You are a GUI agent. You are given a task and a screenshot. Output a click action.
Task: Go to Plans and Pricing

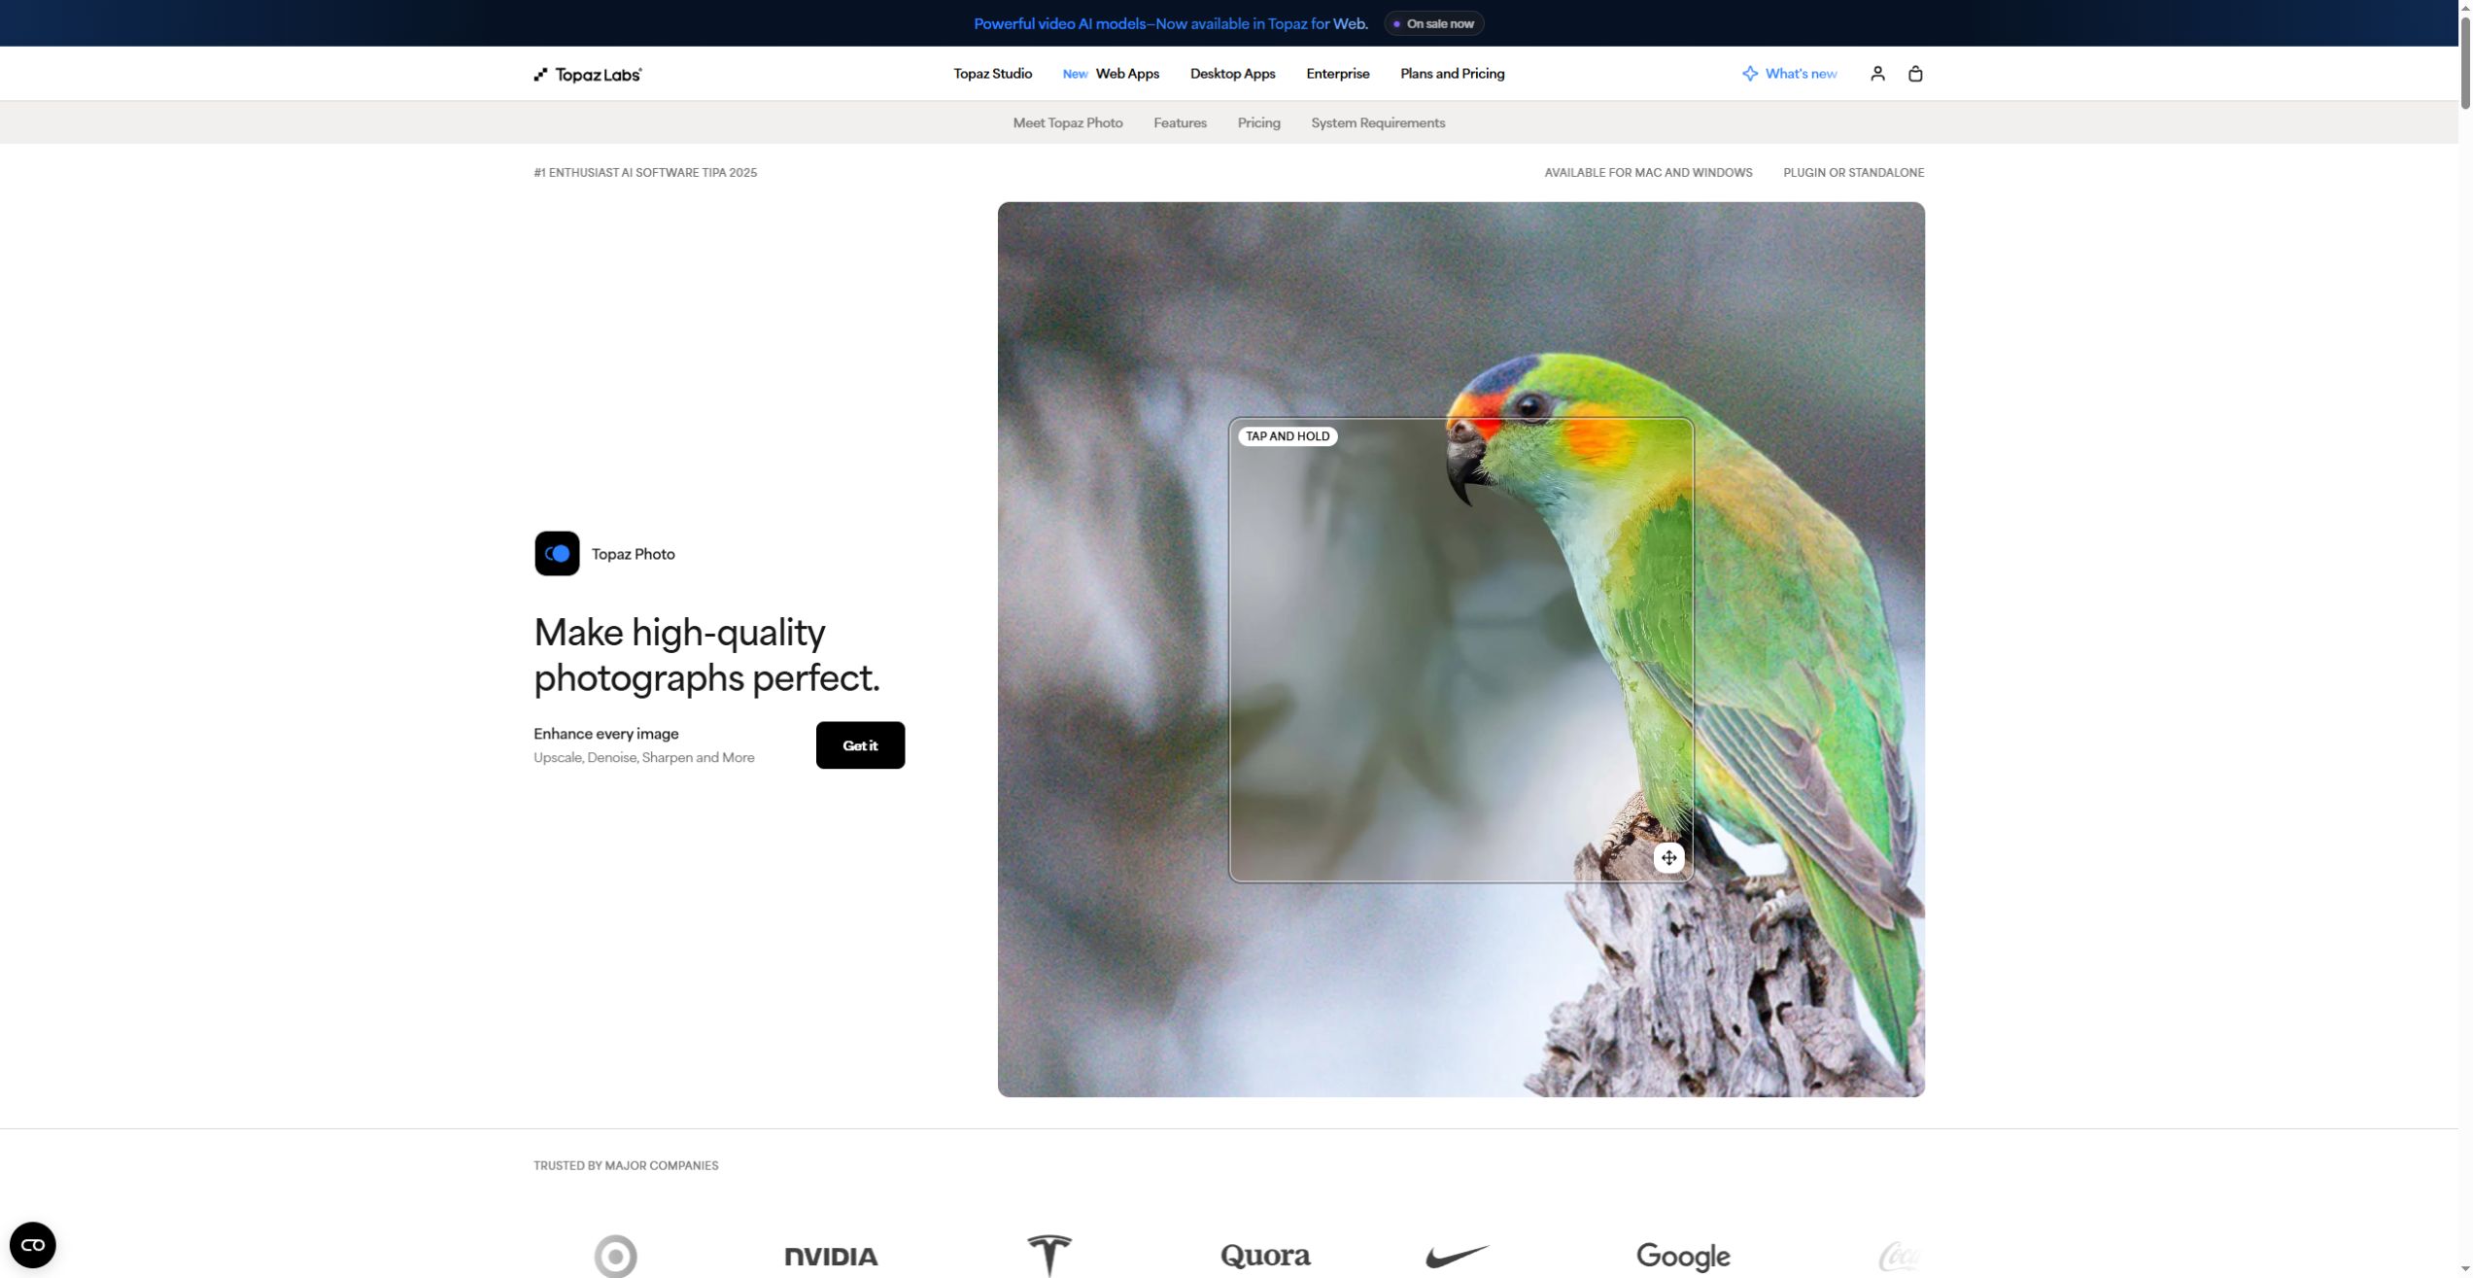pos(1452,74)
